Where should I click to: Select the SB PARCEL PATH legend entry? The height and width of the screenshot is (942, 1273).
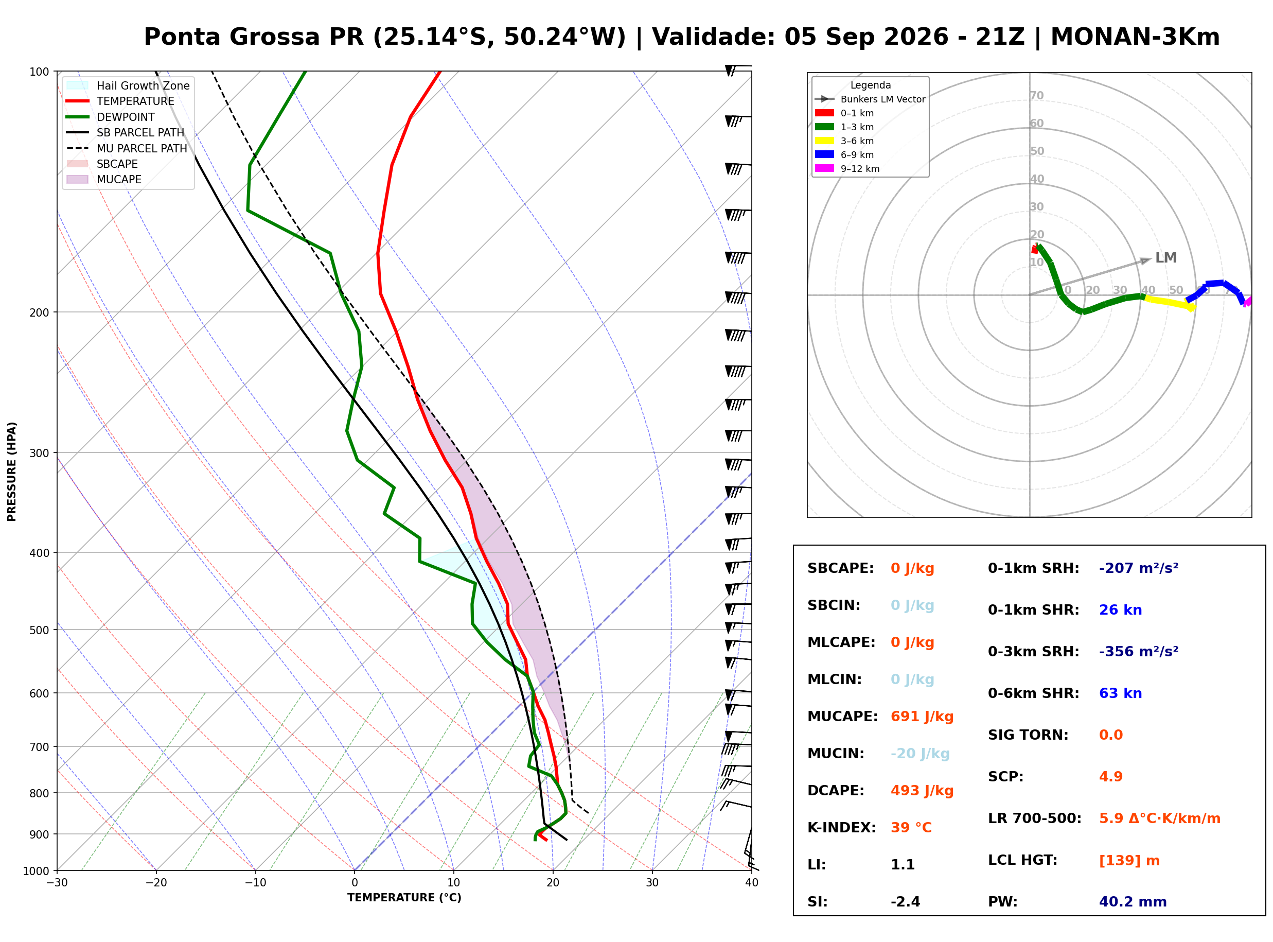(126, 132)
